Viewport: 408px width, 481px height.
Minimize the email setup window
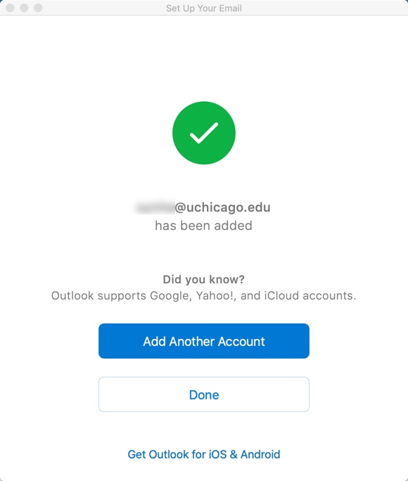pos(24,8)
